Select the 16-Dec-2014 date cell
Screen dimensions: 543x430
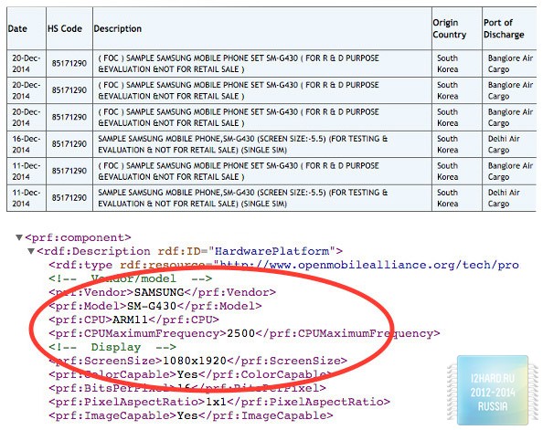tap(27, 144)
